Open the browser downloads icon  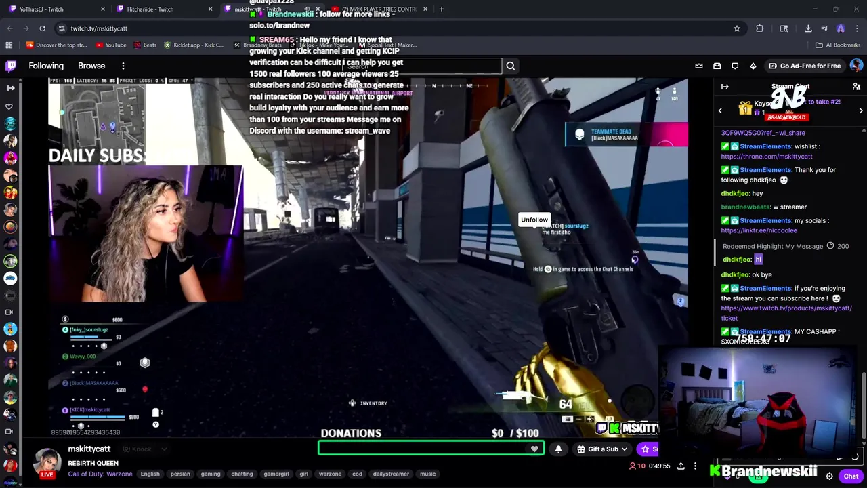coord(808,28)
